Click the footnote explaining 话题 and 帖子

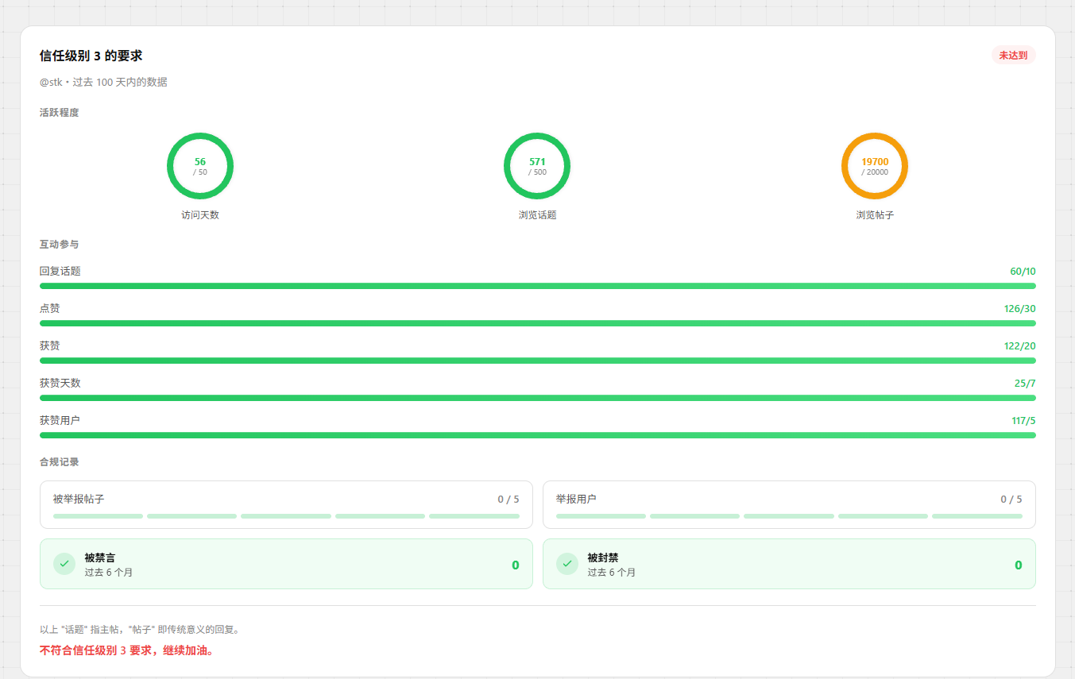(140, 630)
